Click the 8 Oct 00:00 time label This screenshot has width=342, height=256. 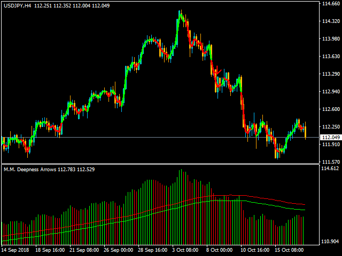(219, 249)
